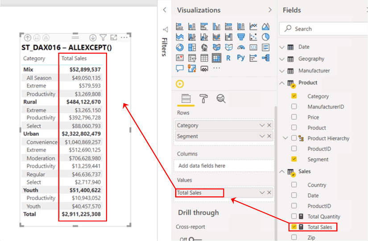The width and height of the screenshot is (368, 241).
Task: Collapse Visualizations pane with right chevron
Action: point(270,10)
